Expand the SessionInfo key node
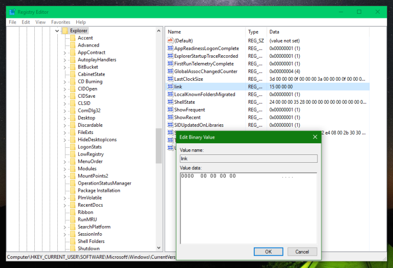Screen dimensions: 393x268 [x=65, y=234]
